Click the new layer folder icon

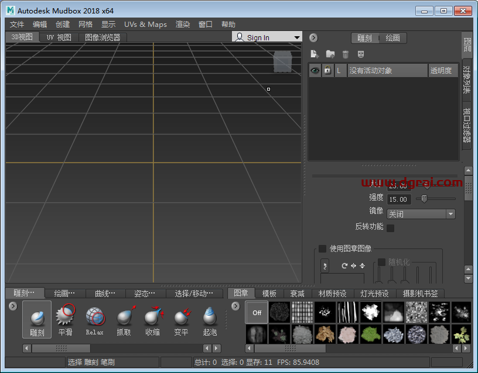[330, 54]
